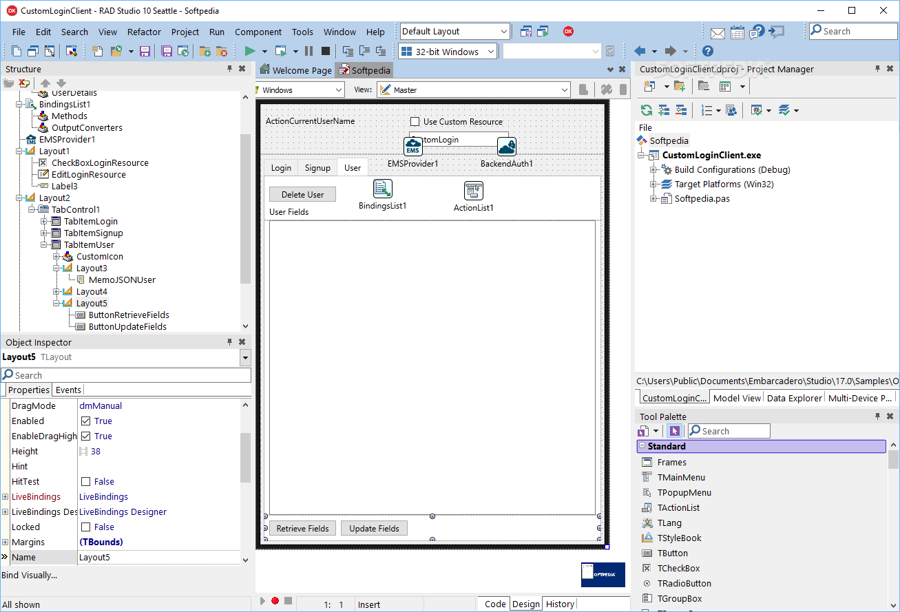The width and height of the screenshot is (900, 612).
Task: Click the Bind Visually... link
Action: click(x=30, y=576)
